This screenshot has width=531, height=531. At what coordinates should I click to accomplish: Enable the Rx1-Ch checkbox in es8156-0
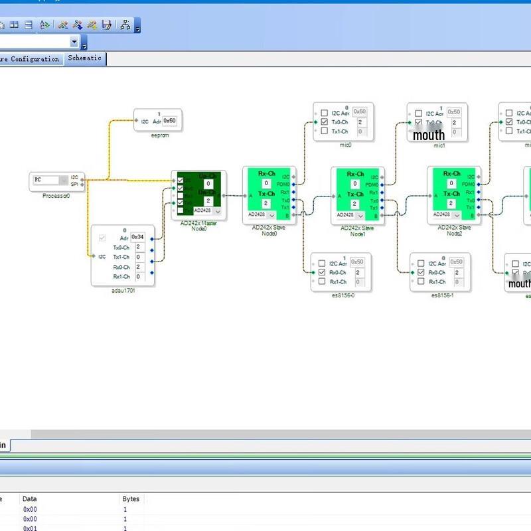(322, 281)
